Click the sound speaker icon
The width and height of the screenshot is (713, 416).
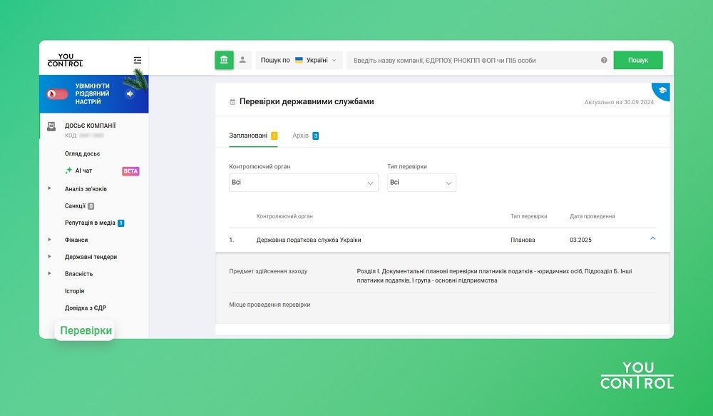[130, 93]
